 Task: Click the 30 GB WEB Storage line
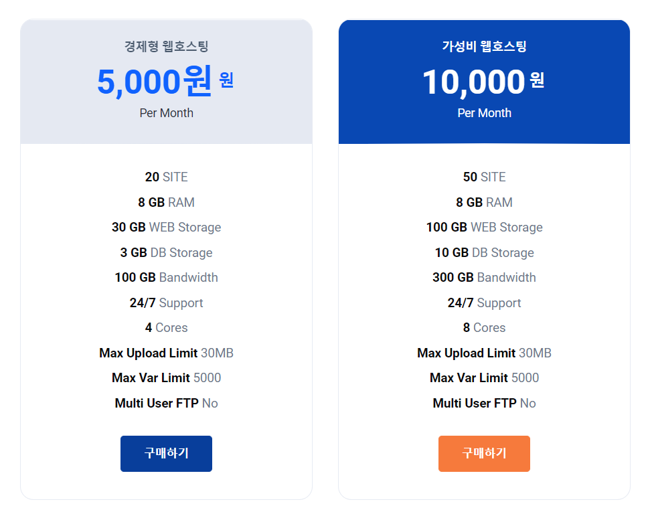(x=166, y=228)
